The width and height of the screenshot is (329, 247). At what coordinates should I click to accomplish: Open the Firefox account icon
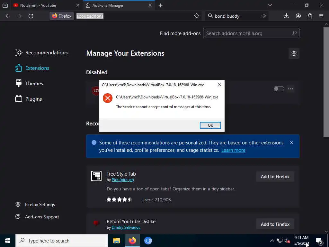click(298, 16)
